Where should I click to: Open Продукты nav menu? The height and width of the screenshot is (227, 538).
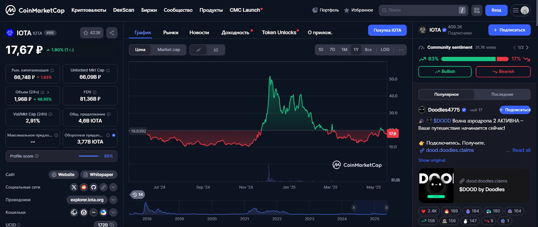tap(211, 10)
